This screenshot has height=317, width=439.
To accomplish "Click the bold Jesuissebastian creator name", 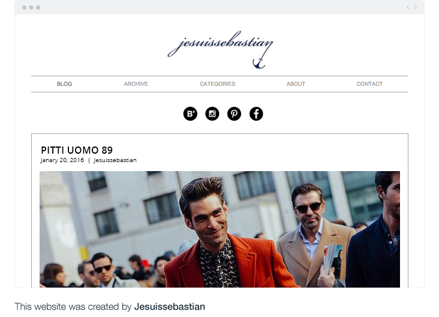I will point(170,307).
